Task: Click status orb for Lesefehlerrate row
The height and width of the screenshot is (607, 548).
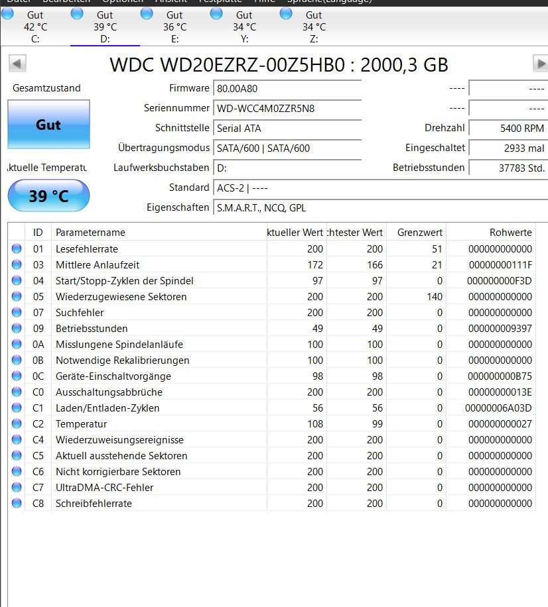Action: pyautogui.click(x=17, y=248)
